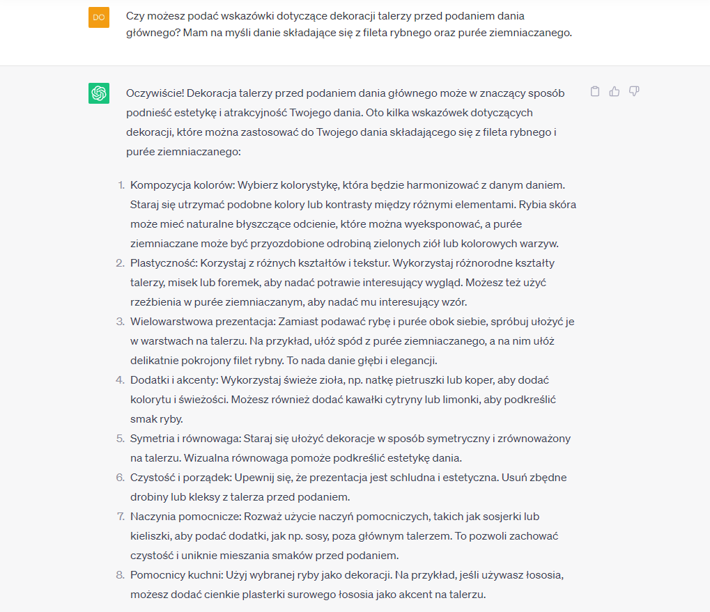Click the Pomocnicy kuchni tip
This screenshot has height=612, width=710.
click(x=347, y=585)
